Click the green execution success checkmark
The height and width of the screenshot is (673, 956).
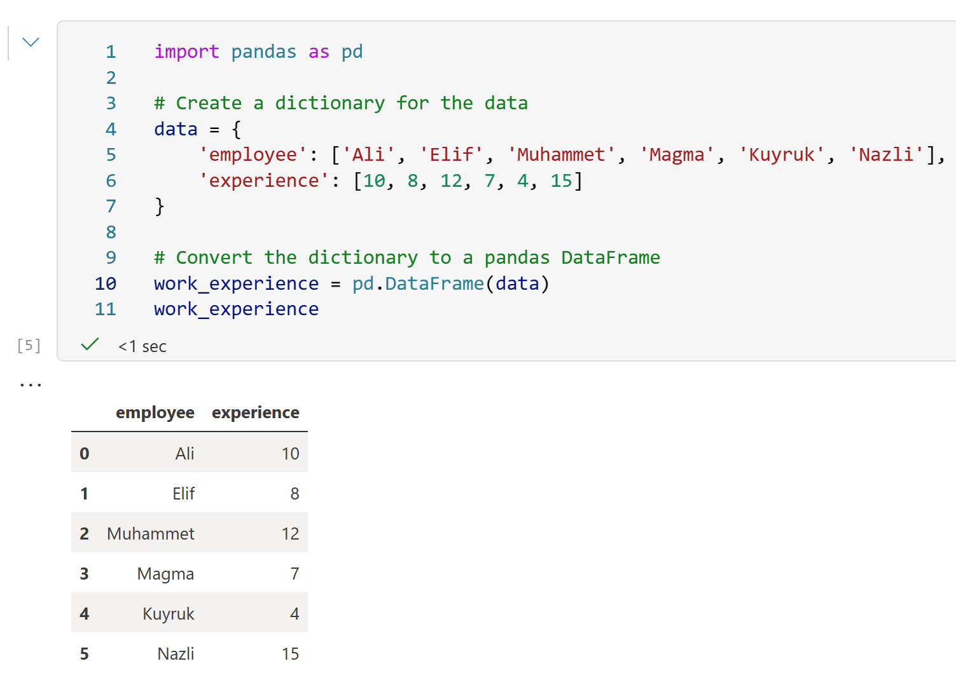click(90, 345)
